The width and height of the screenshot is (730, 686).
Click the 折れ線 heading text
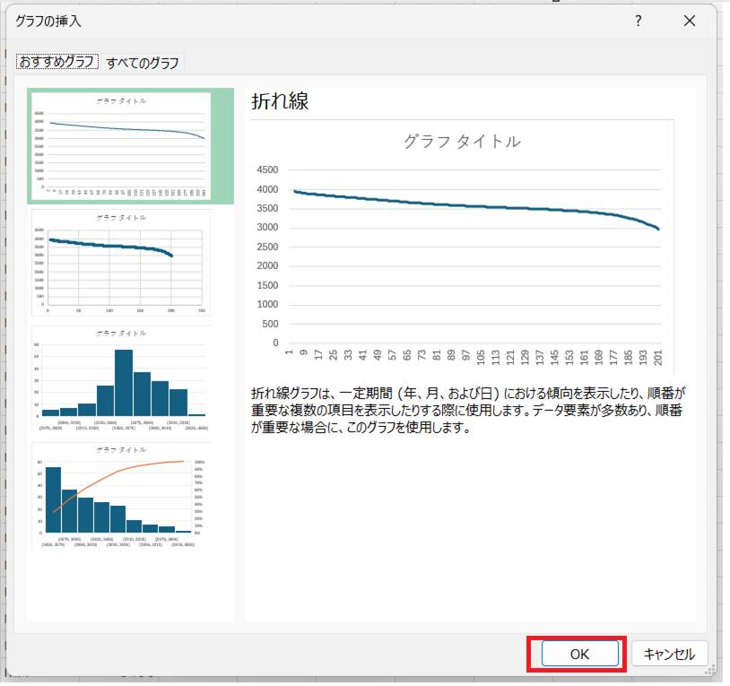[x=280, y=101]
